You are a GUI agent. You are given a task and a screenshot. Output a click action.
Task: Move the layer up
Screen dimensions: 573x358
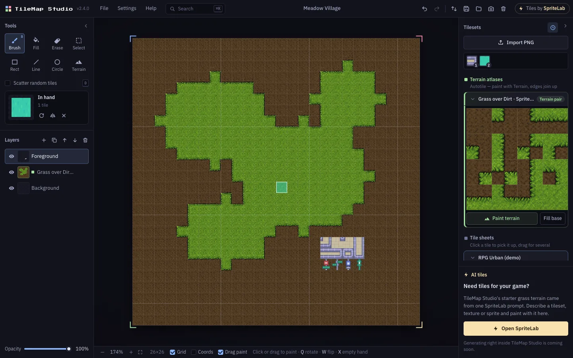pos(64,140)
